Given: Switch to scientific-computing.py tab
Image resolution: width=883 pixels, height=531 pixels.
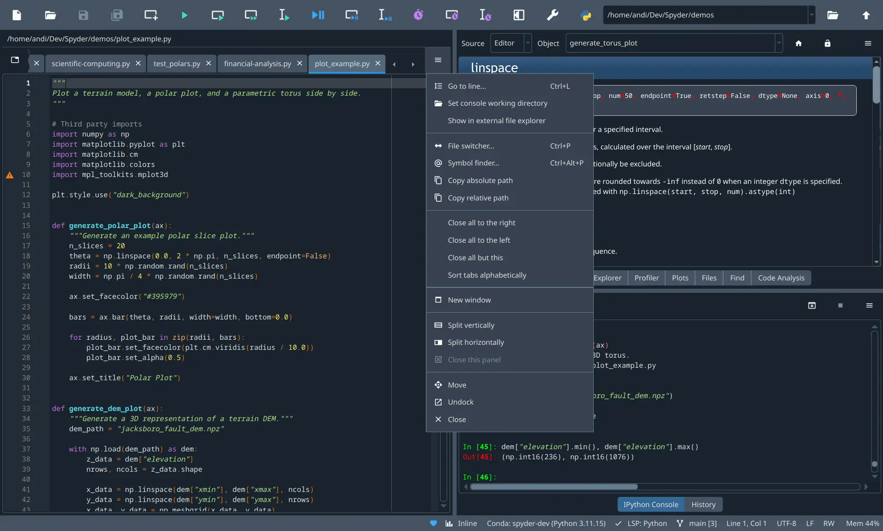Looking at the screenshot, I should pyautogui.click(x=91, y=63).
